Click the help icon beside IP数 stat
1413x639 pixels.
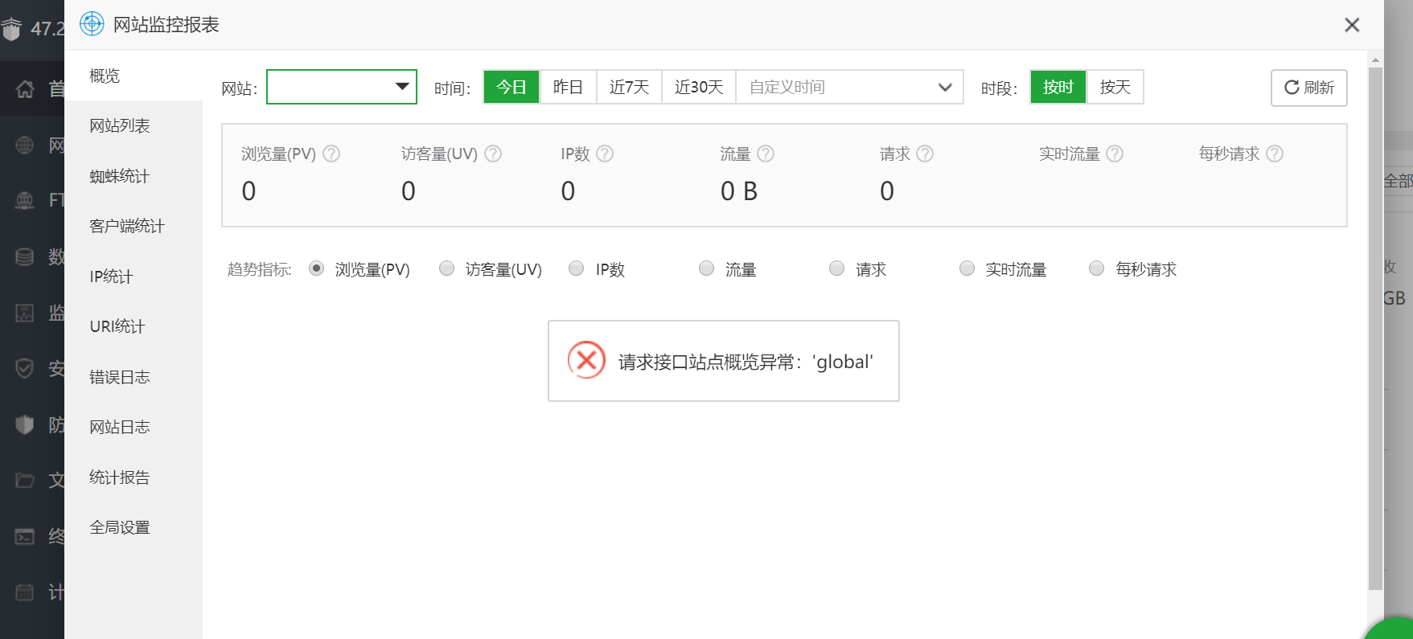(605, 154)
